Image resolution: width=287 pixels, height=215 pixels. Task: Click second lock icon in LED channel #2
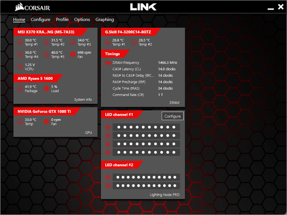point(108,186)
